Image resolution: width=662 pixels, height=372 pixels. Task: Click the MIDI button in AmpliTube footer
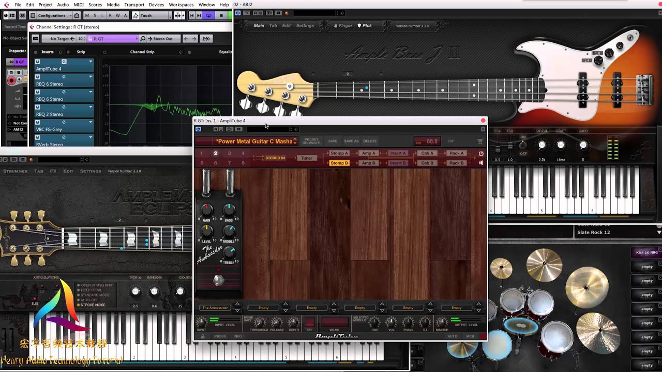tap(470, 336)
